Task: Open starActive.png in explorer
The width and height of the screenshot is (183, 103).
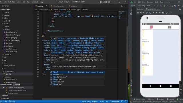Action: (11, 49)
